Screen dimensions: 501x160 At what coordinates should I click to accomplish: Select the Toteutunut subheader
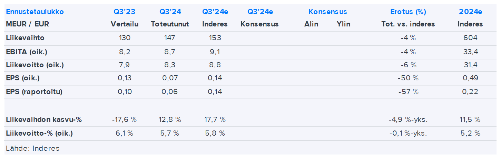pyautogui.click(x=170, y=24)
